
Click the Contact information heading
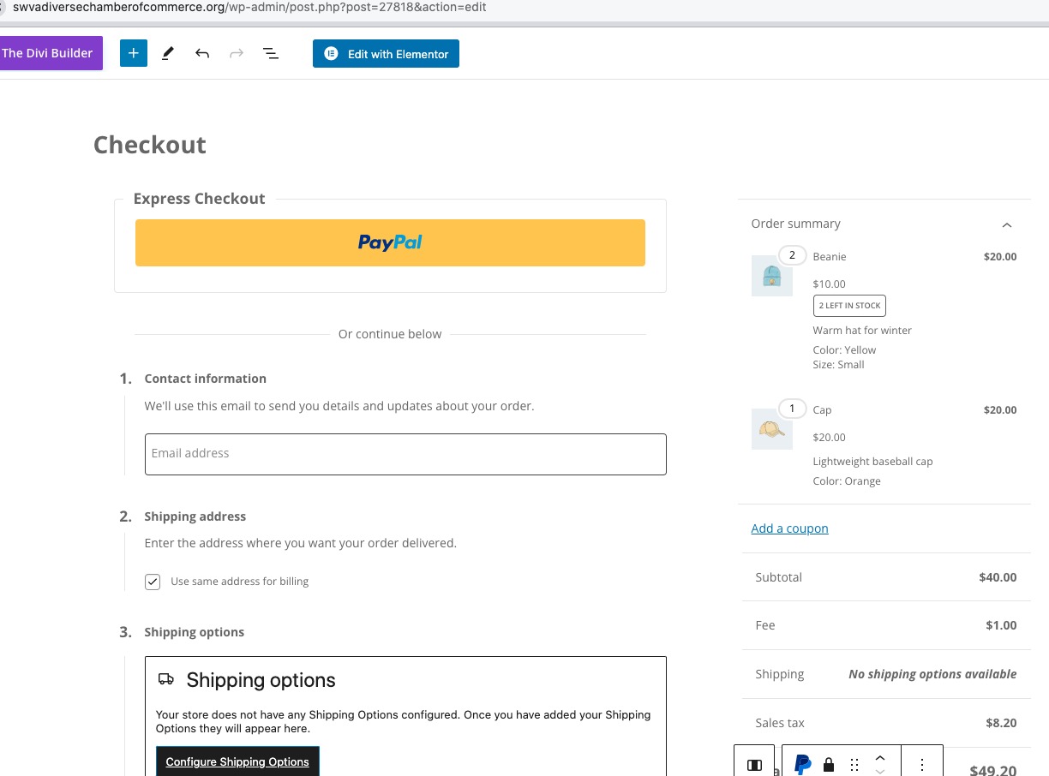[x=206, y=379]
